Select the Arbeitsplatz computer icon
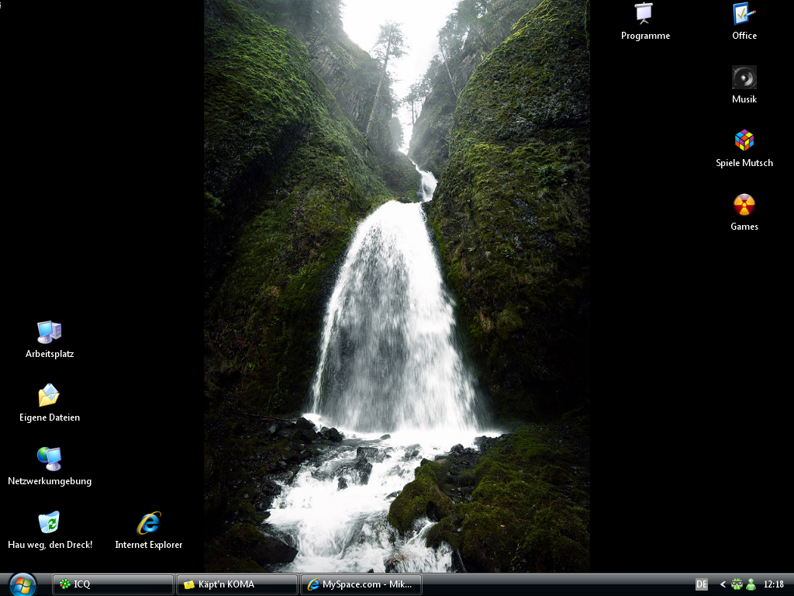794x596 pixels. [49, 332]
